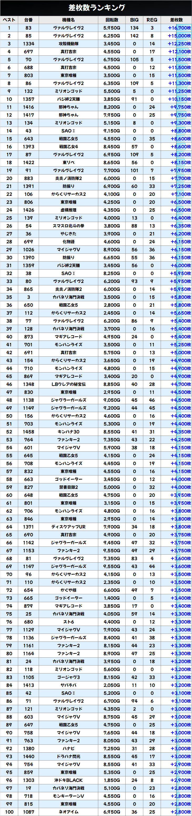
Task: Select the +15,000枚 difference value
Action: [x=179, y=36]
